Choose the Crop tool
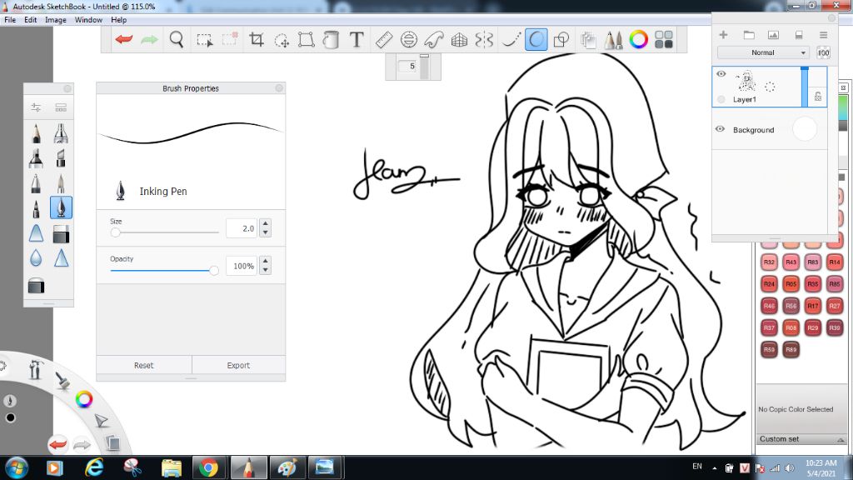The height and width of the screenshot is (480, 853). (257, 39)
